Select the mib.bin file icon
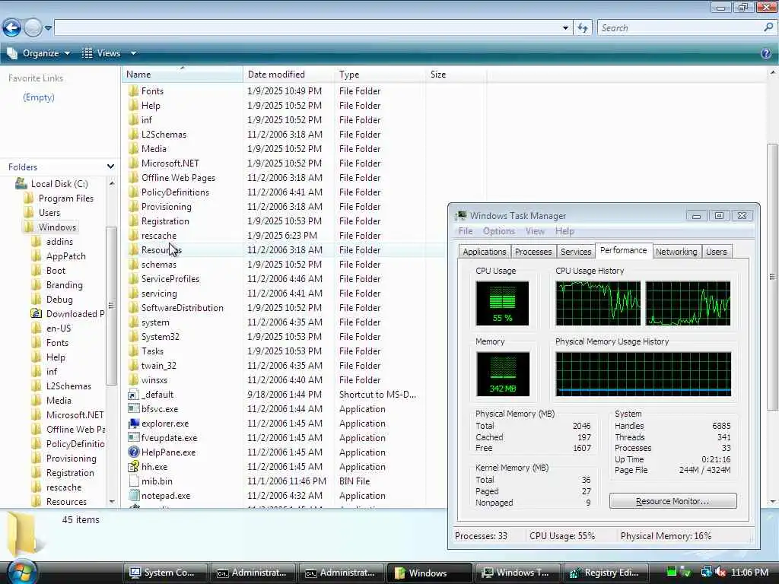779x584 pixels. pos(133,481)
